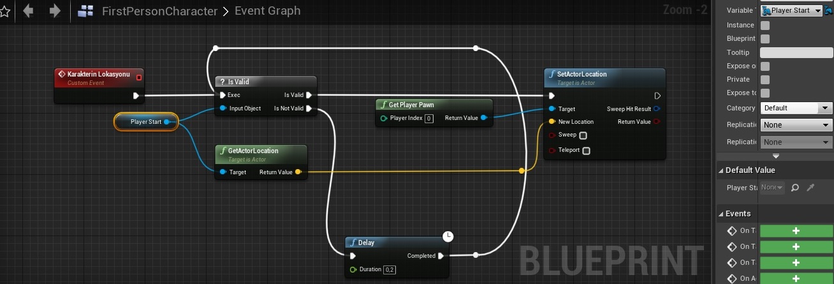834x284 pixels.
Task: Click the favorite star icon beside breadcrumb
Action: (x=3, y=11)
